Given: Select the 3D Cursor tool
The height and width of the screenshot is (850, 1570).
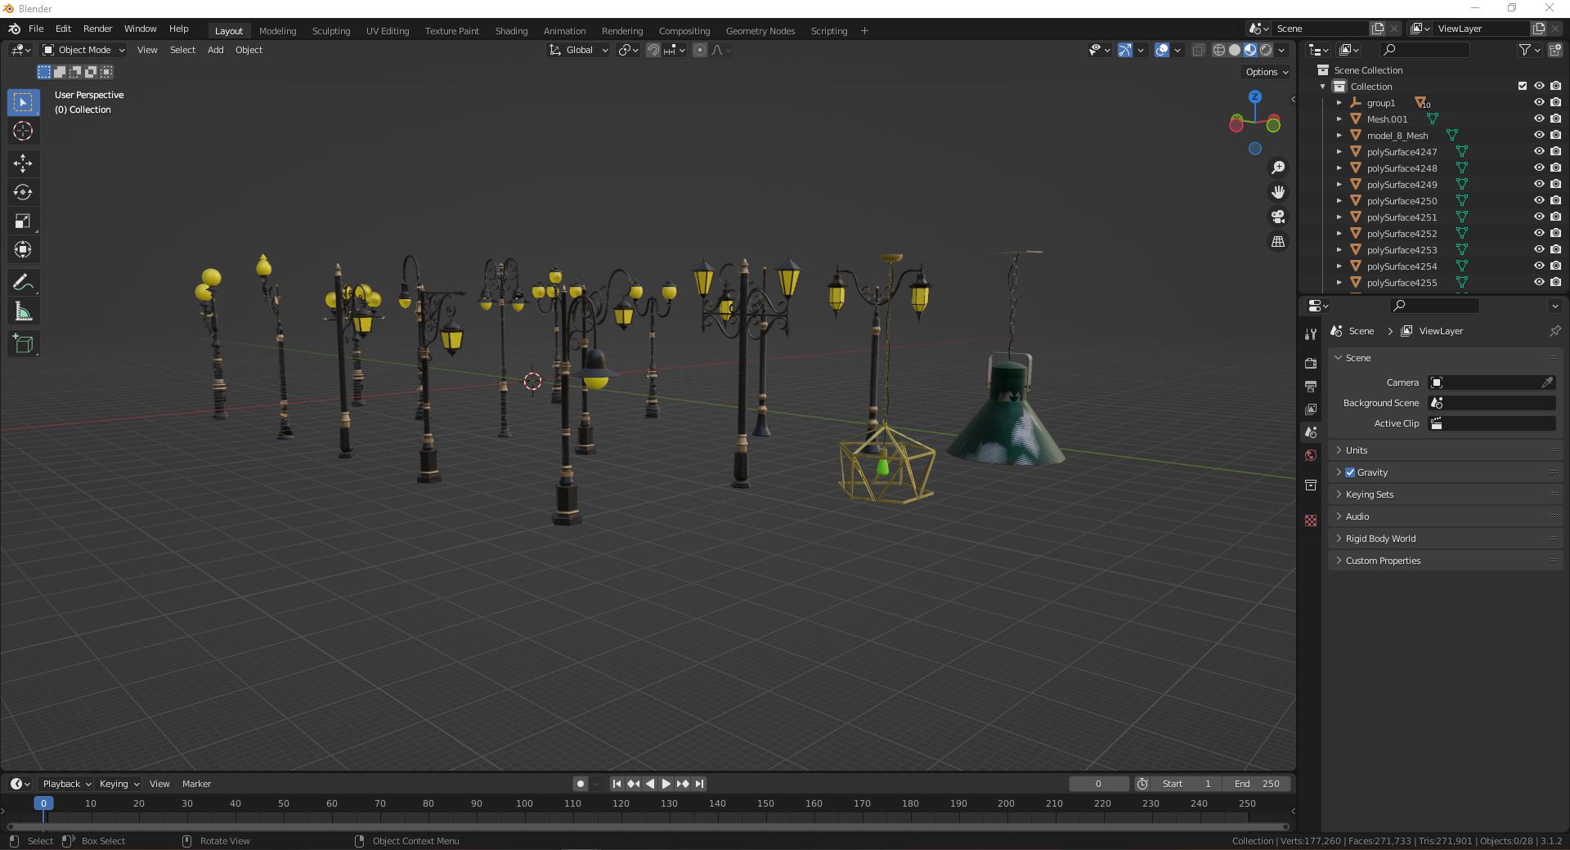Looking at the screenshot, I should coord(23,131).
